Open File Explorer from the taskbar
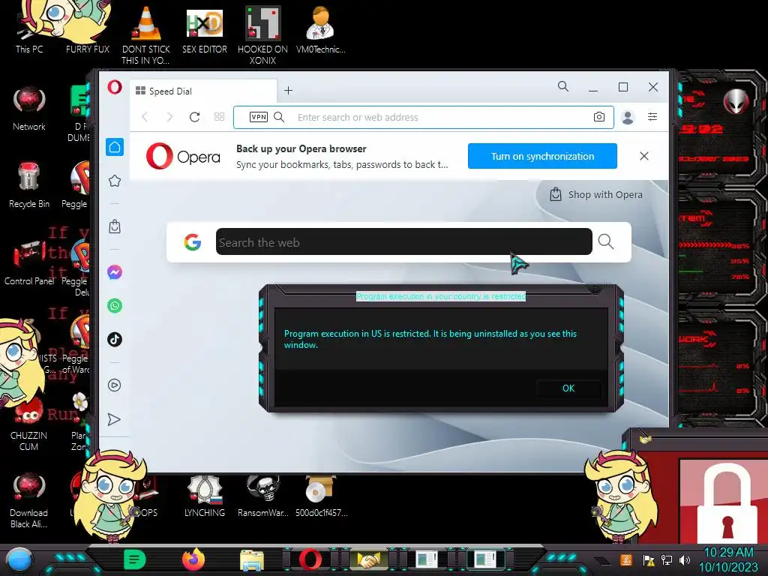Image resolution: width=768 pixels, height=576 pixels. [x=252, y=559]
